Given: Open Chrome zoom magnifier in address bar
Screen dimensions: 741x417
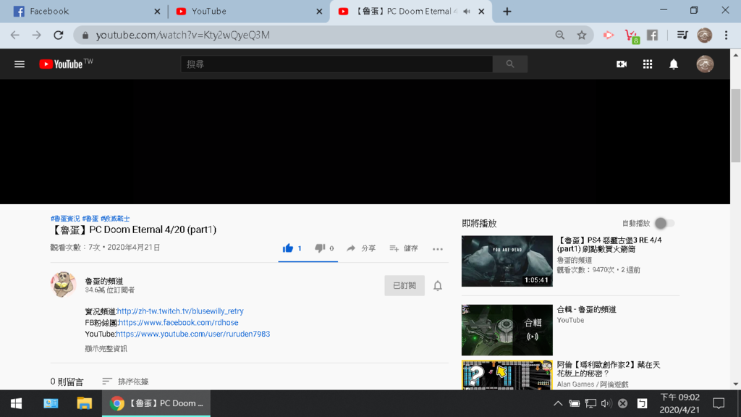Looking at the screenshot, I should (560, 35).
